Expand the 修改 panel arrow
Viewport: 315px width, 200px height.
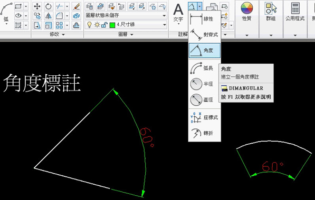click(x=63, y=34)
